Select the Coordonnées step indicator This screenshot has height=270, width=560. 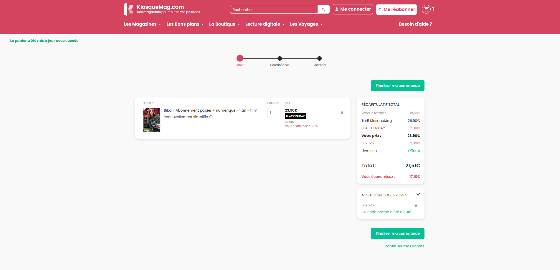280,58
